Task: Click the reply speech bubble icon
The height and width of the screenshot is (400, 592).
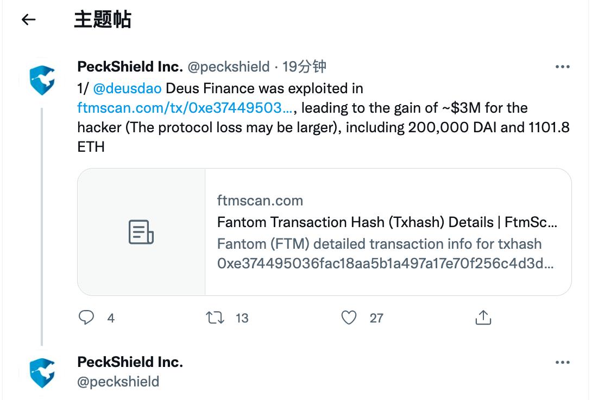Action: (x=87, y=318)
